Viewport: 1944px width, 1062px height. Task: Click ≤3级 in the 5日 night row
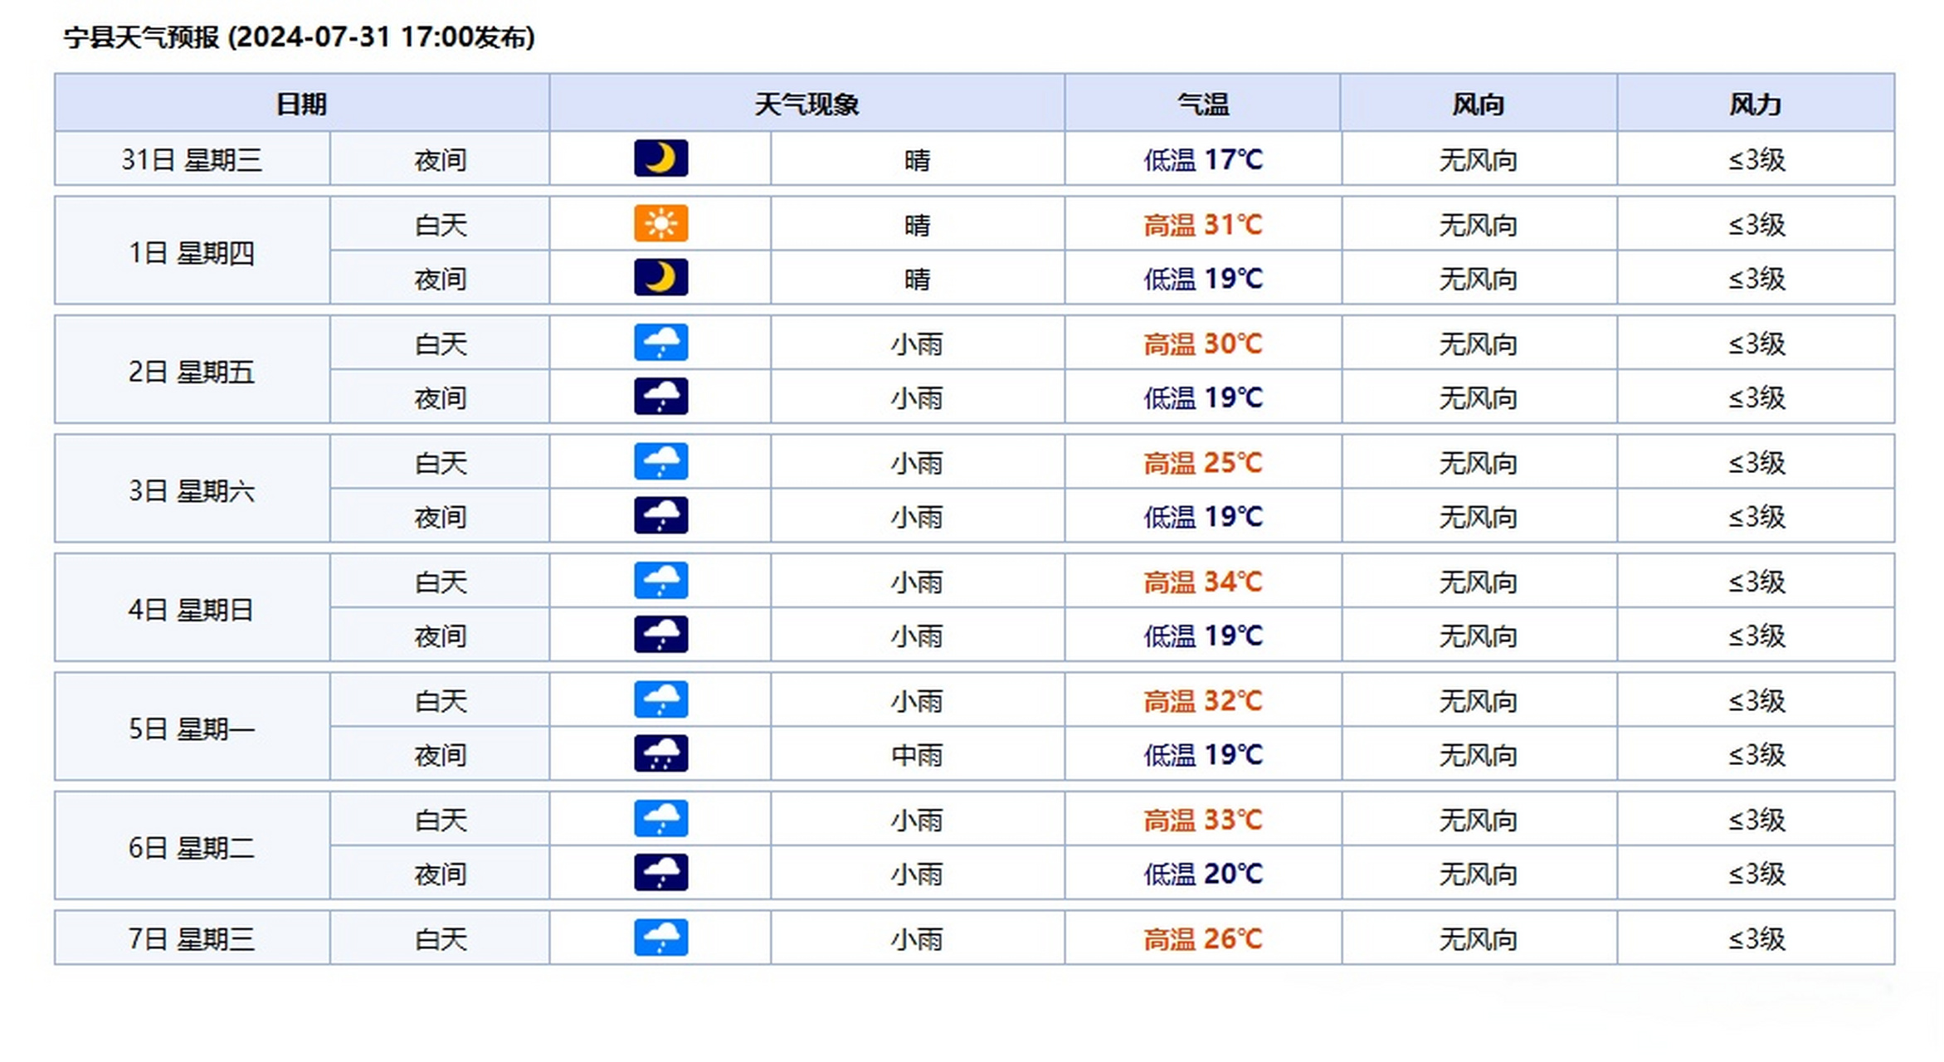[1756, 754]
